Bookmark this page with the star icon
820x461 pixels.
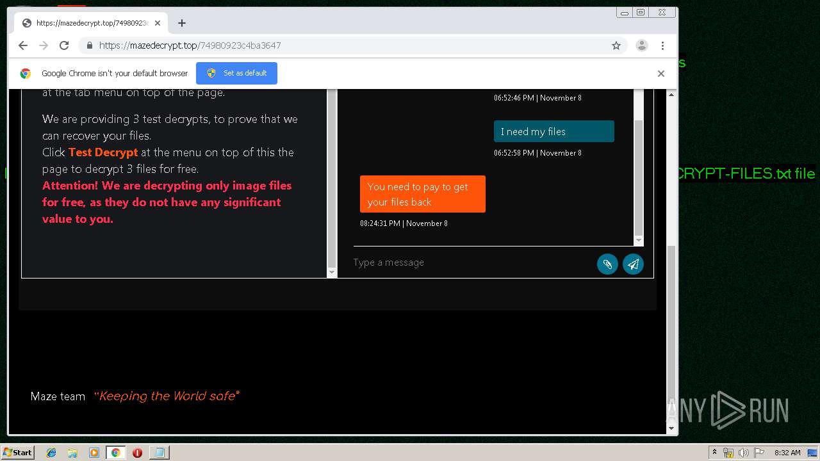616,45
